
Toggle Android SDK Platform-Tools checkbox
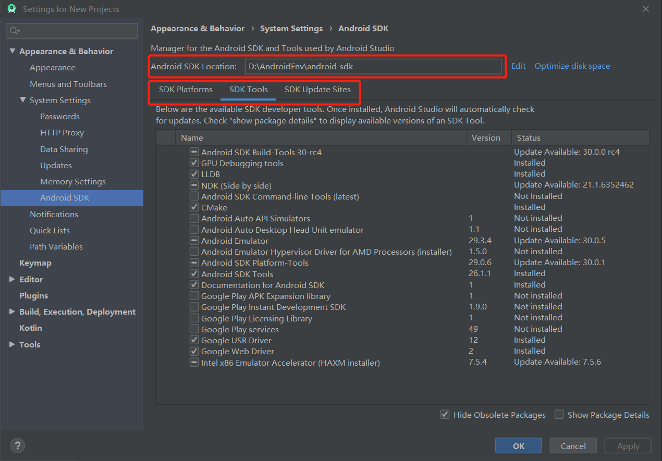[x=194, y=263]
